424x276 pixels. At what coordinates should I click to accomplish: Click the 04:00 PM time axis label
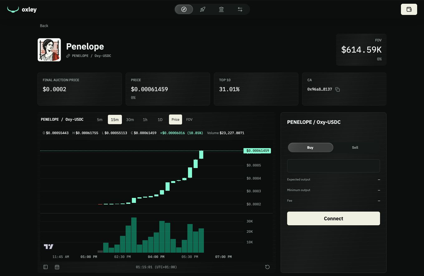click(156, 257)
